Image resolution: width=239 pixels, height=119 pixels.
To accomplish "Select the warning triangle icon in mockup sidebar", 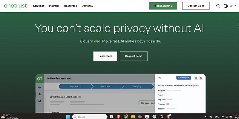I will pyautogui.click(x=40, y=94).
